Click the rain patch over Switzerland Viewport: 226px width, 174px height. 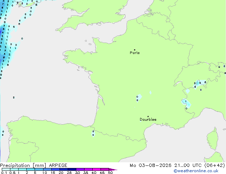pyautogui.click(x=200, y=83)
